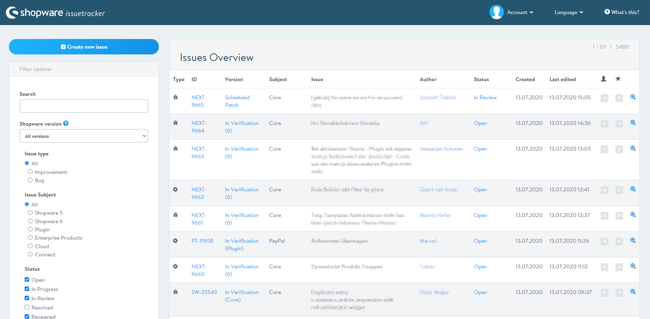Click Create new issue button
650x319 pixels.
tap(84, 47)
